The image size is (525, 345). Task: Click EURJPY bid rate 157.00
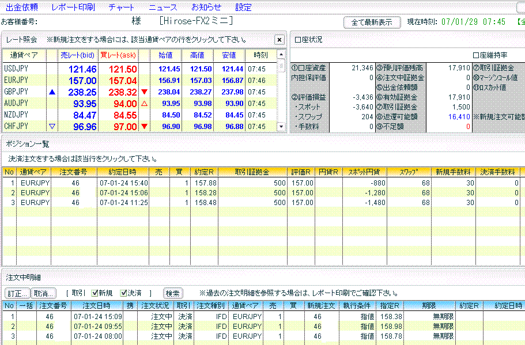(82, 81)
